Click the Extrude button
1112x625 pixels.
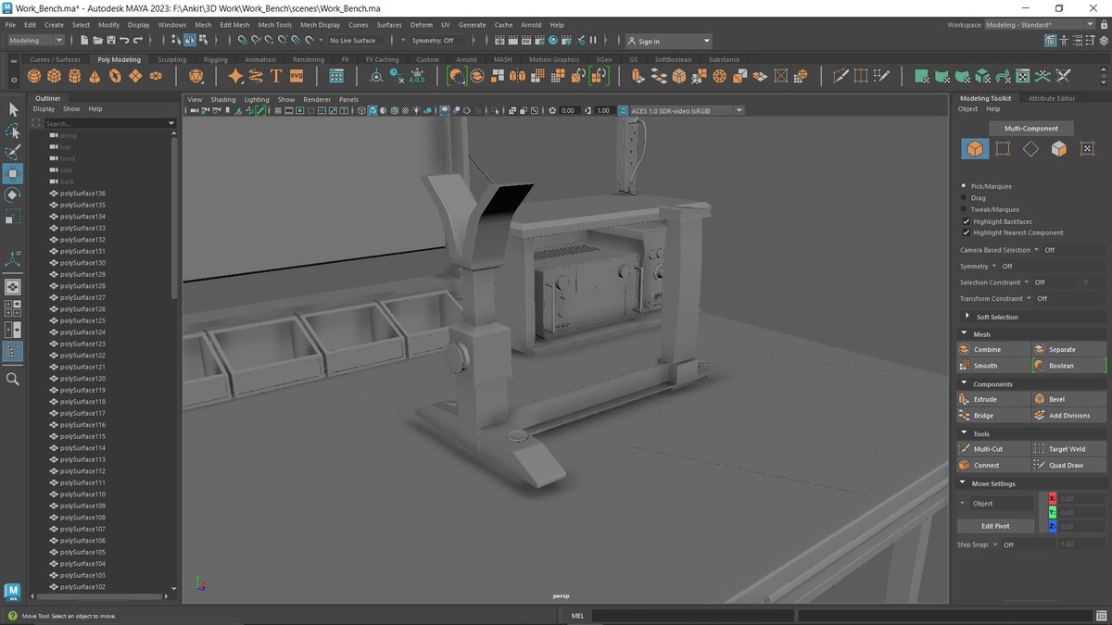(993, 399)
